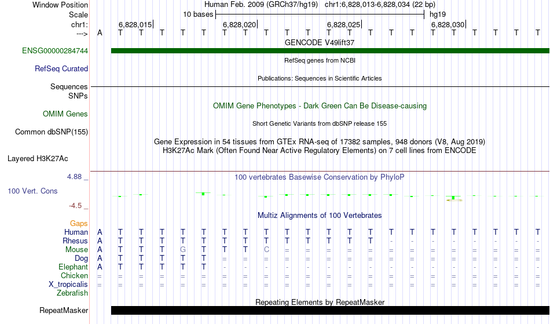Select the Elephant species row label
The image size is (550, 324).
[x=74, y=267]
